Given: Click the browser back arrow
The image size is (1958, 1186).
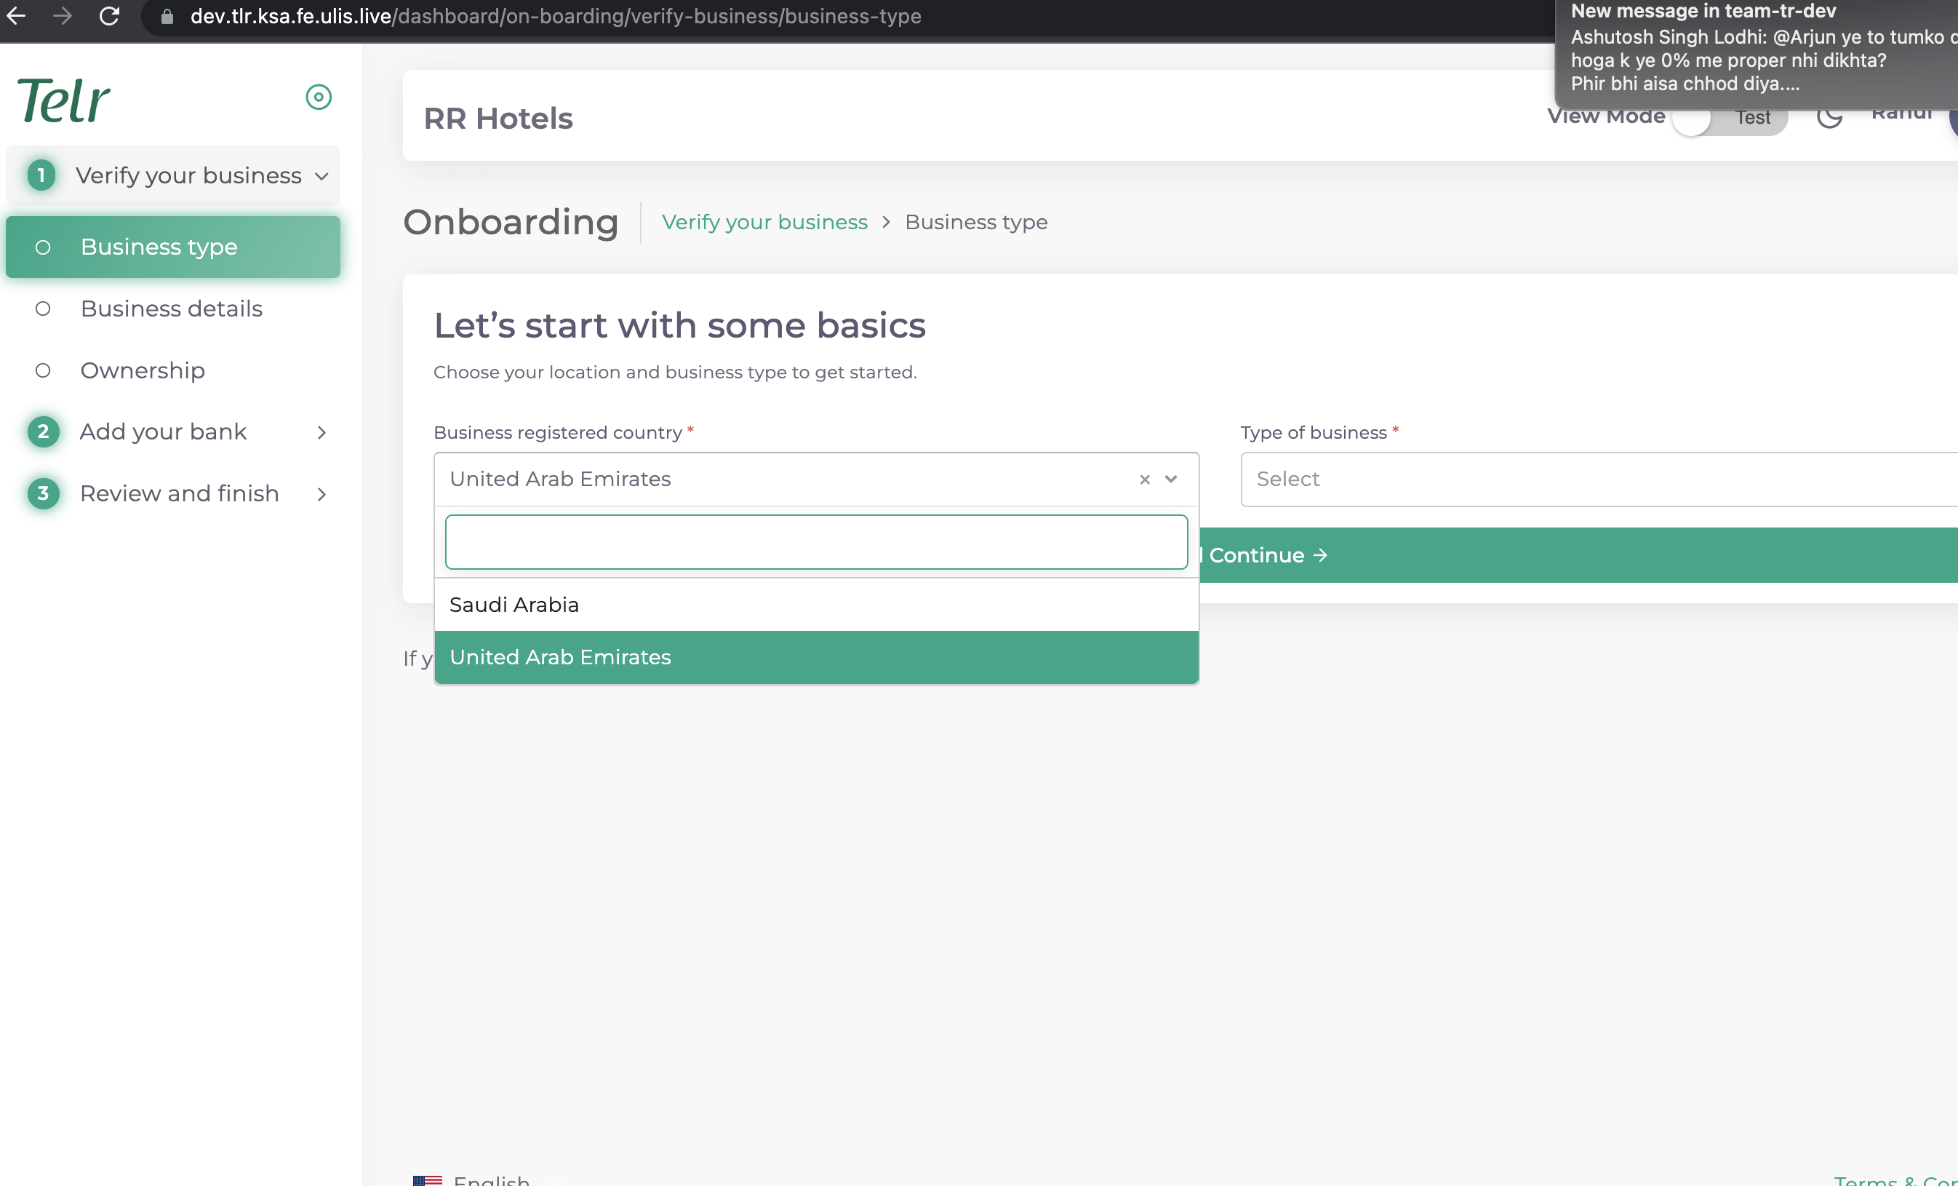Looking at the screenshot, I should pyautogui.click(x=16, y=15).
